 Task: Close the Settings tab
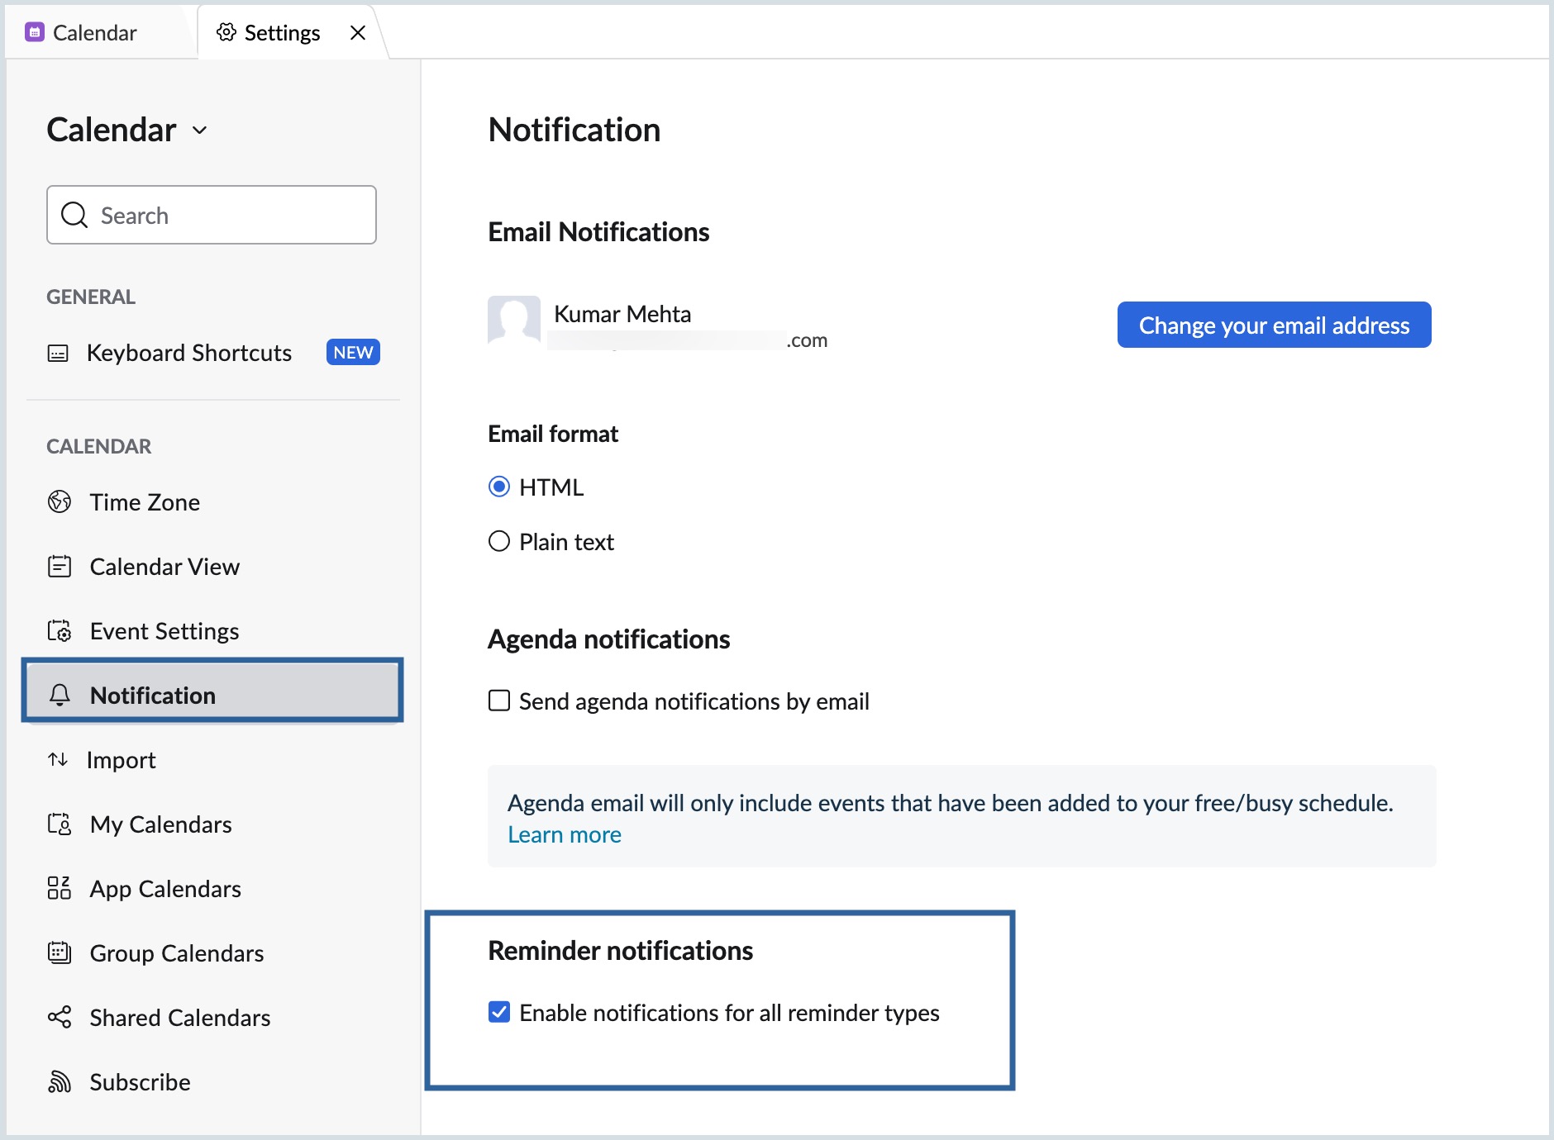tap(358, 32)
